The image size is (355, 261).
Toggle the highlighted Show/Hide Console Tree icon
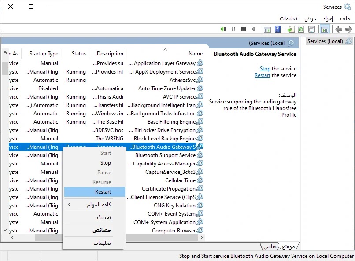pyautogui.click(x=325, y=29)
